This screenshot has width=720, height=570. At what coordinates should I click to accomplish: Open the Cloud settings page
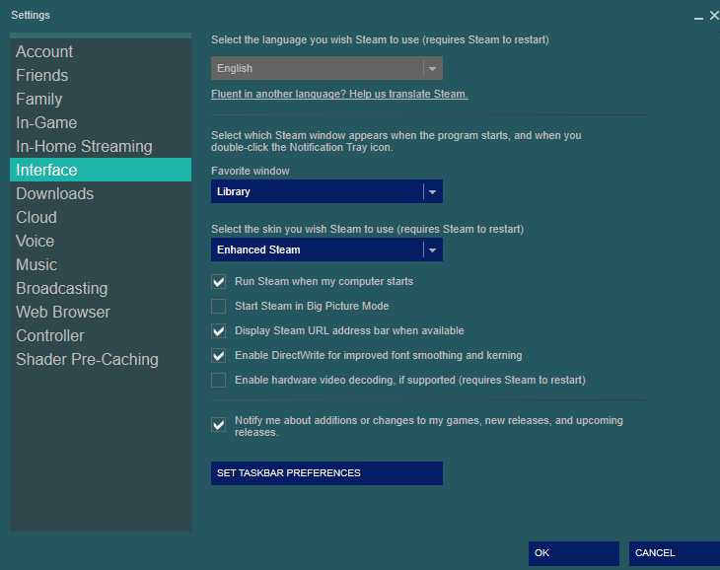tap(100, 217)
